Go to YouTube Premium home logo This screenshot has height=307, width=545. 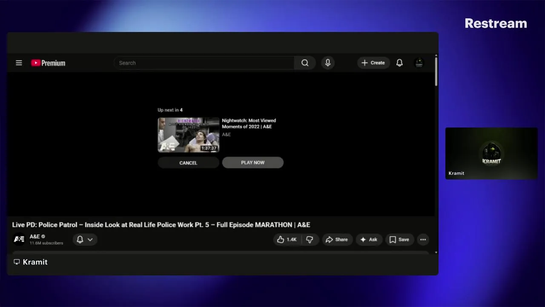point(48,63)
